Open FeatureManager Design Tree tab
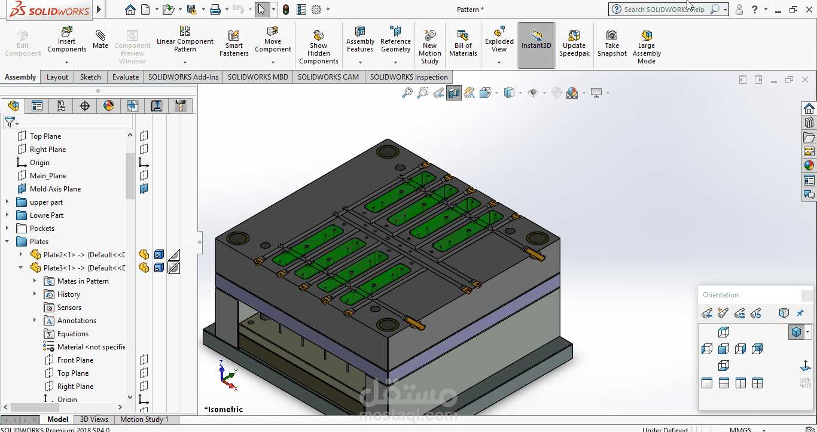The width and height of the screenshot is (817, 432). pos(13,106)
